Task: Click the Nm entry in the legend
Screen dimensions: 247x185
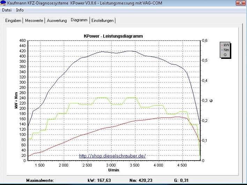Action: (226, 50)
